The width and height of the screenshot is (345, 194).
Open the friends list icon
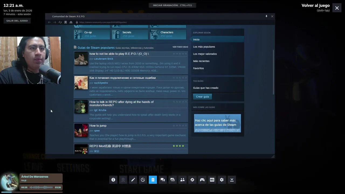tap(182, 180)
